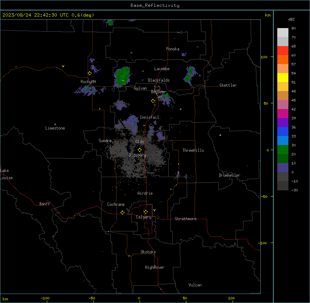Click the yellow diamond marker beside RockyMH

coord(90,73)
